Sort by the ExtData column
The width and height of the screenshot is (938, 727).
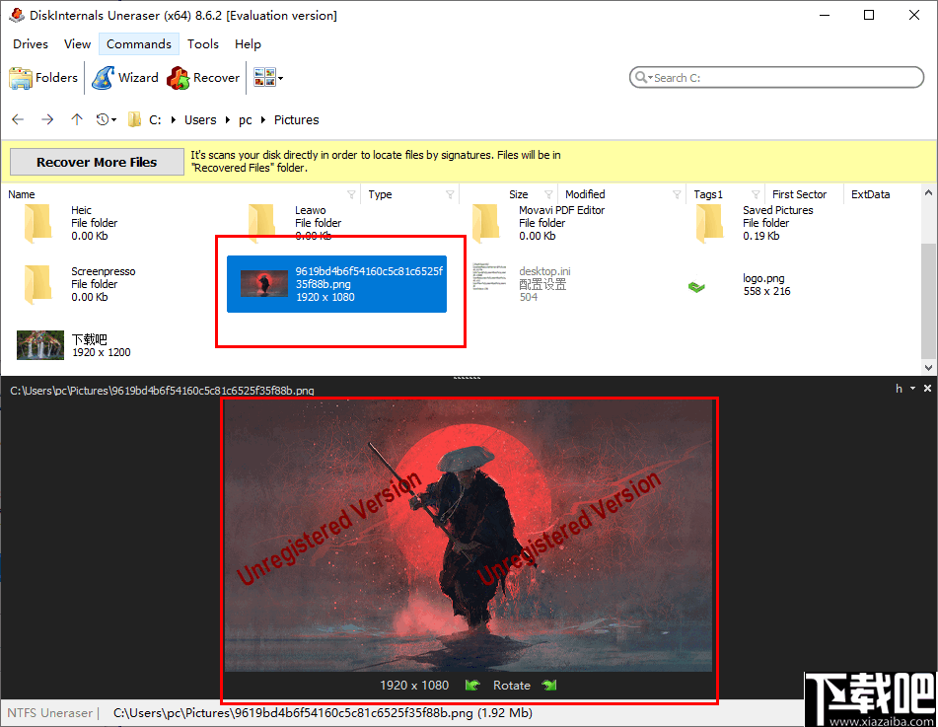click(870, 194)
